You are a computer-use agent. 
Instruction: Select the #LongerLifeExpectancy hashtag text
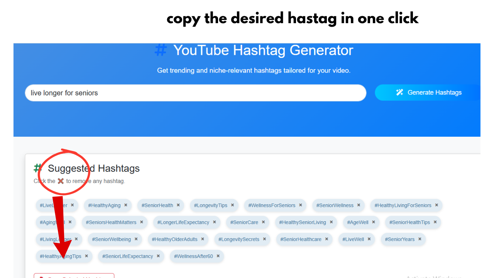(183, 222)
